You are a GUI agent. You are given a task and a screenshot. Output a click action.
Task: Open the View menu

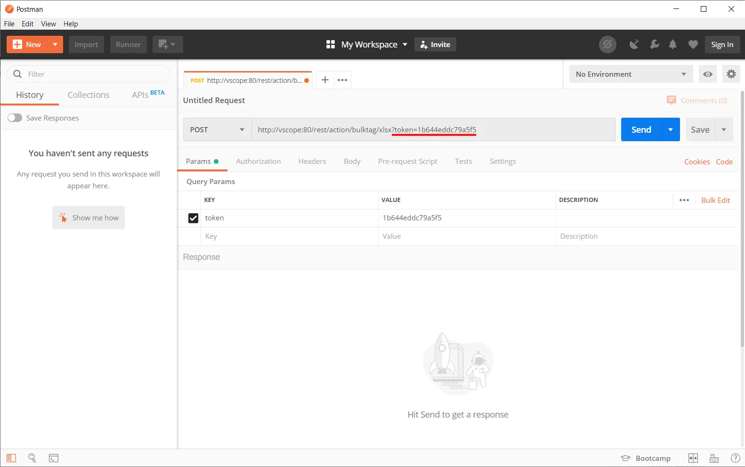49,24
